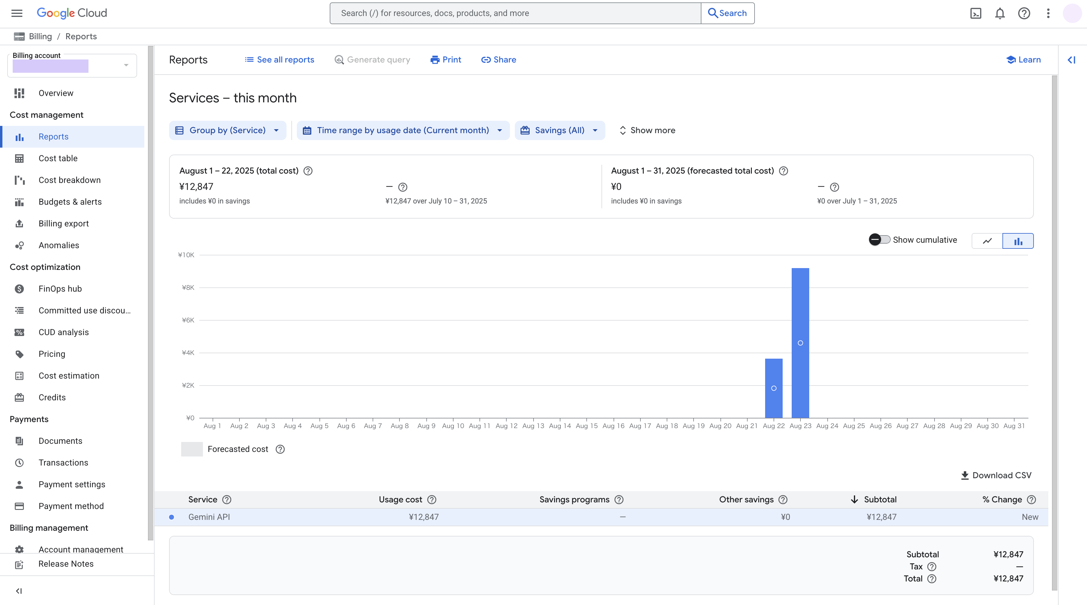The width and height of the screenshot is (1087, 605).
Task: Open Savings (All) dropdown
Action: pyautogui.click(x=560, y=130)
